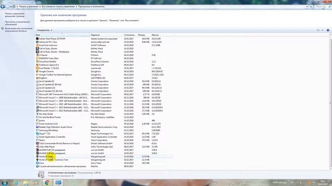This screenshot has height=186, width=332.
Task: Sort list by the Имя column header
Action: pos(62,35)
